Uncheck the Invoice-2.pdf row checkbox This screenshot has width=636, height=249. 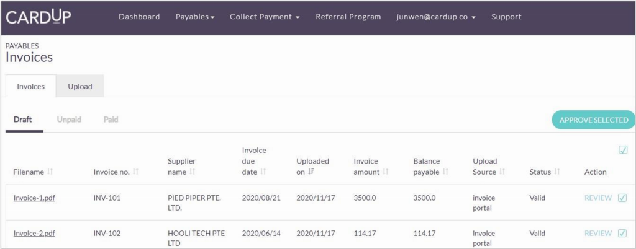point(622,234)
